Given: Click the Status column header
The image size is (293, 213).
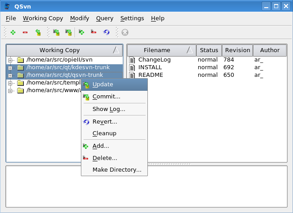Looking at the screenshot, I should coord(209,50).
